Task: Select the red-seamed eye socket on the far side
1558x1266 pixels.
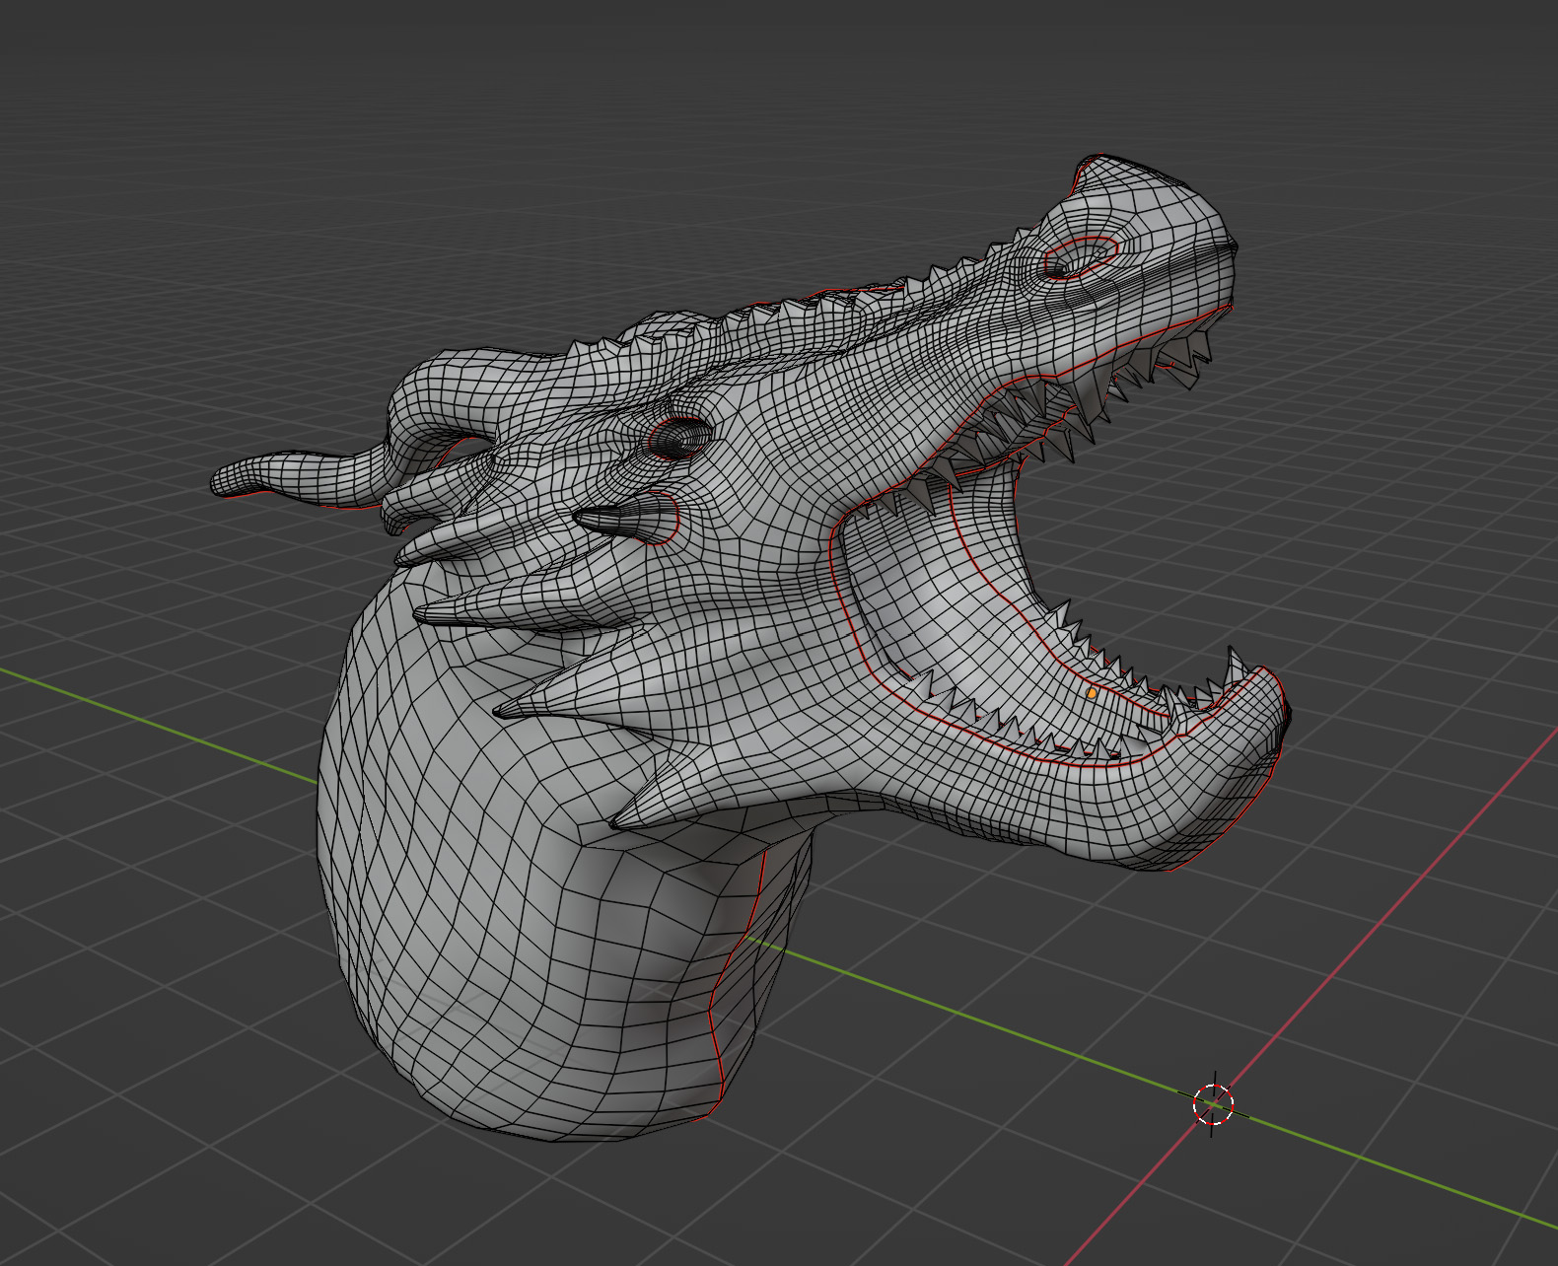Action: [x=1078, y=259]
